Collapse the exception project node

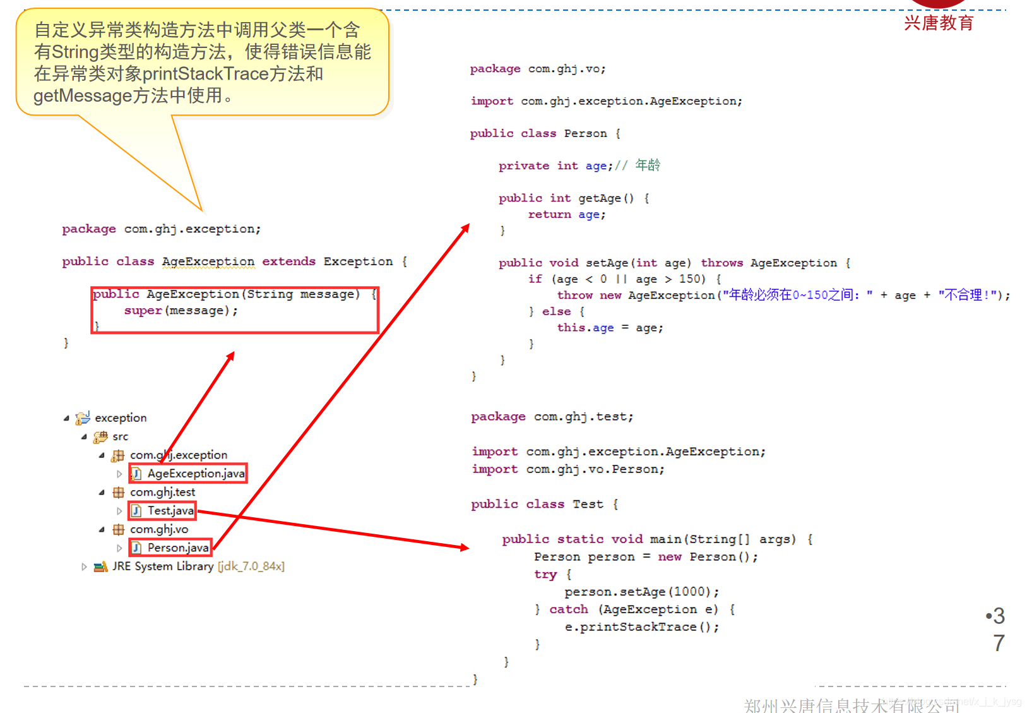tap(66, 418)
